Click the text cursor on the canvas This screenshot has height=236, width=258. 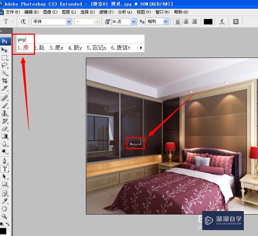[x=141, y=142]
